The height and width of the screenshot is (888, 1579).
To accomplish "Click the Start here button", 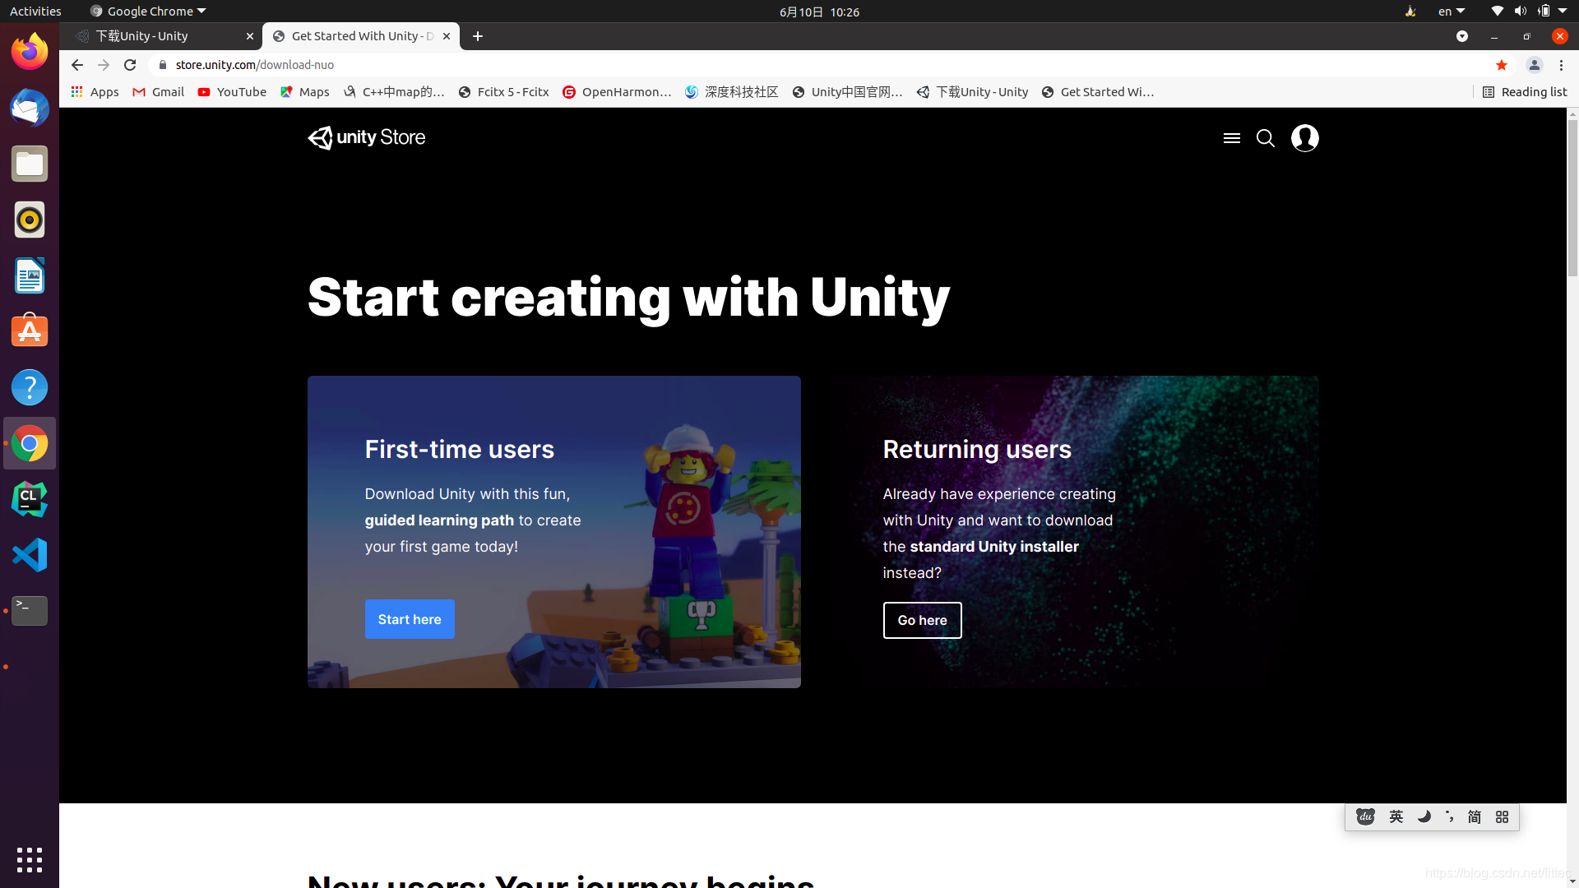I will 410,619.
